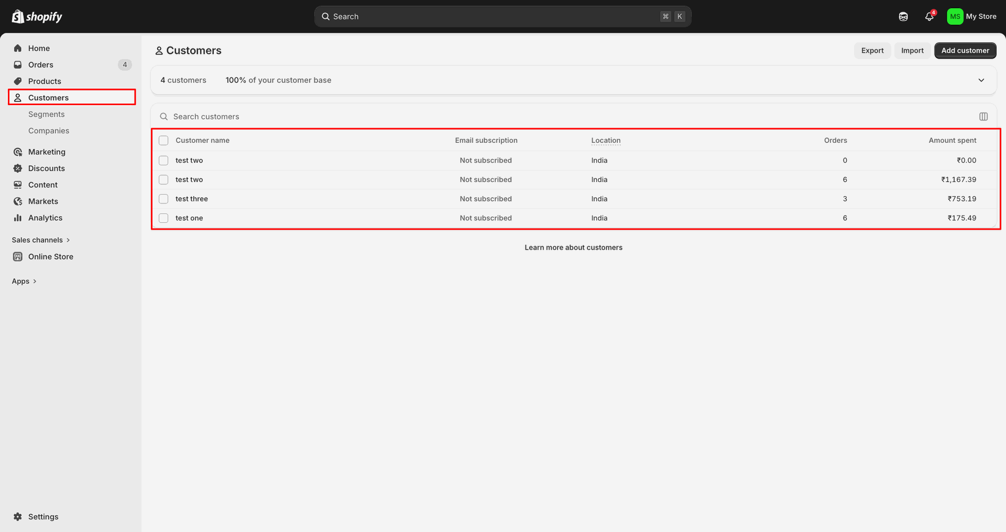
Task: Open the test one customer name
Action: point(189,218)
